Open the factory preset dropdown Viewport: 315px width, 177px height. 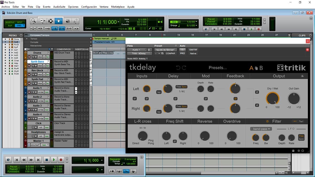[165, 50]
